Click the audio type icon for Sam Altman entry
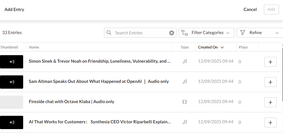Screen dimensions: 283x134 point(185,82)
